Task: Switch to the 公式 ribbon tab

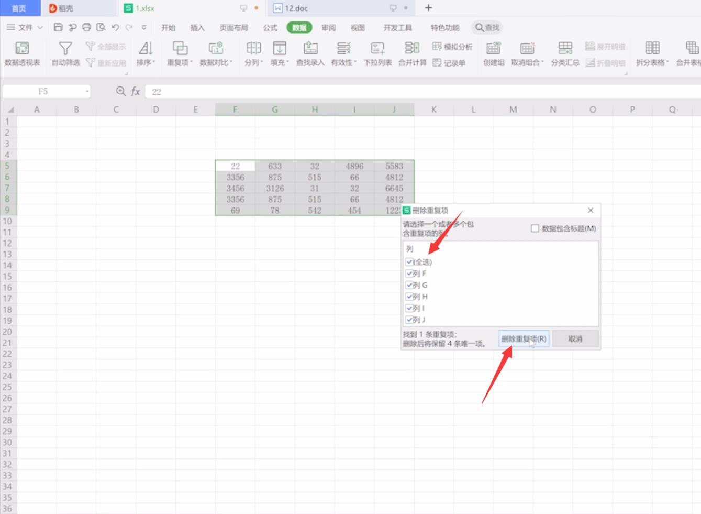Action: click(270, 28)
